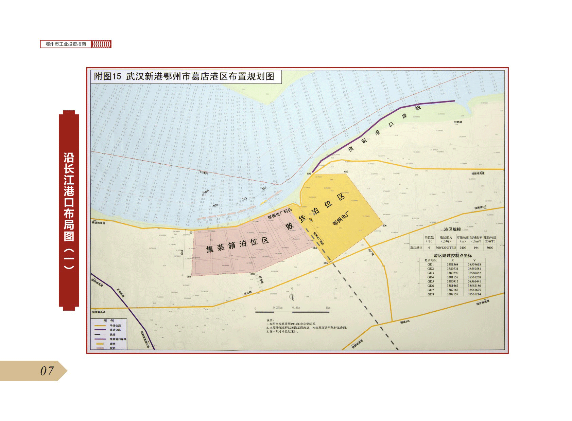Click the 预留港口岸线 legend line symbol
Screen dimensions: 572x421
tap(100, 339)
